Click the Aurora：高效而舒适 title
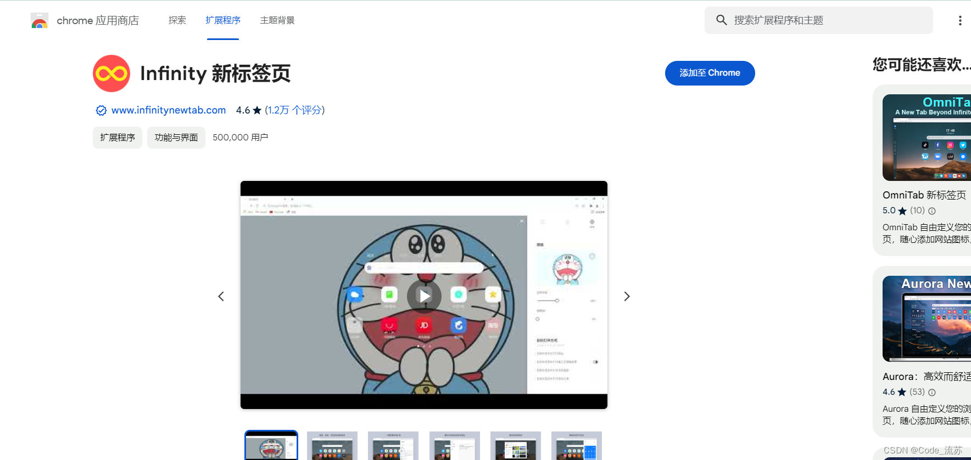This screenshot has height=460, width=971. pyautogui.click(x=927, y=377)
